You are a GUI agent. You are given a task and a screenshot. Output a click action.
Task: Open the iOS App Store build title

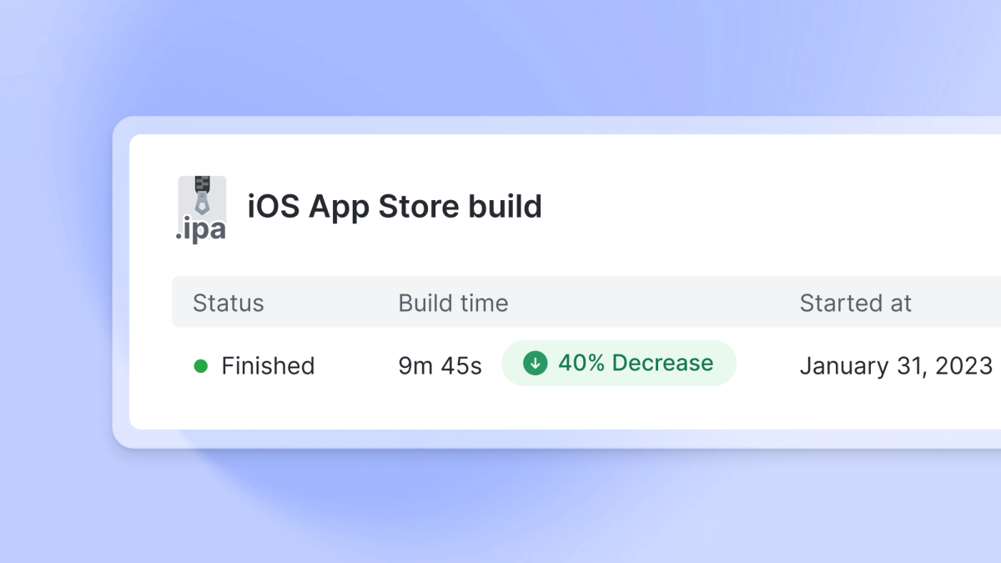tap(395, 206)
